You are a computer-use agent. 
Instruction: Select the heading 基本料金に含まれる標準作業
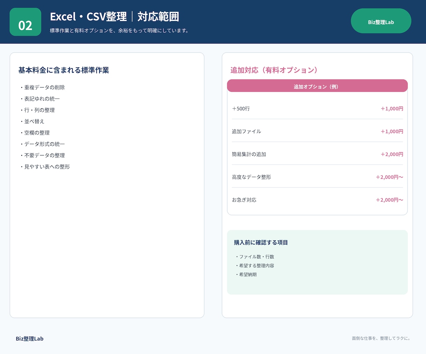(64, 70)
